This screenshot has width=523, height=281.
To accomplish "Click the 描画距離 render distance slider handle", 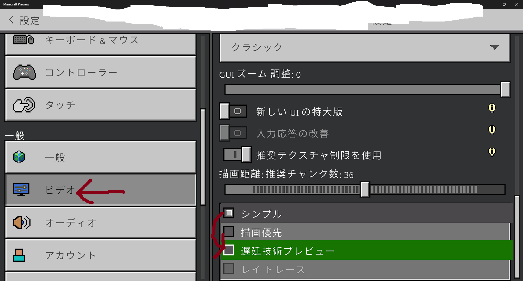I will click(x=365, y=190).
